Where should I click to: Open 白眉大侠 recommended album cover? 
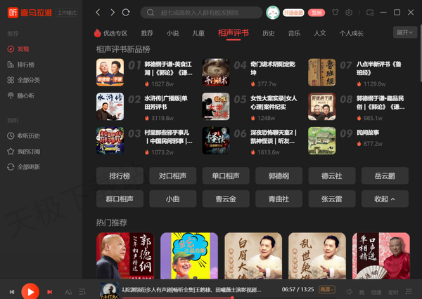coord(253,255)
